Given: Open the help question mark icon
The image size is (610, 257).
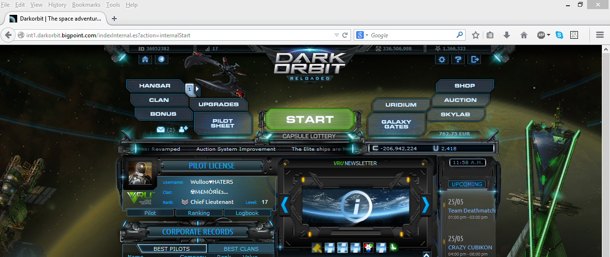Looking at the screenshot, I should pos(458,59).
